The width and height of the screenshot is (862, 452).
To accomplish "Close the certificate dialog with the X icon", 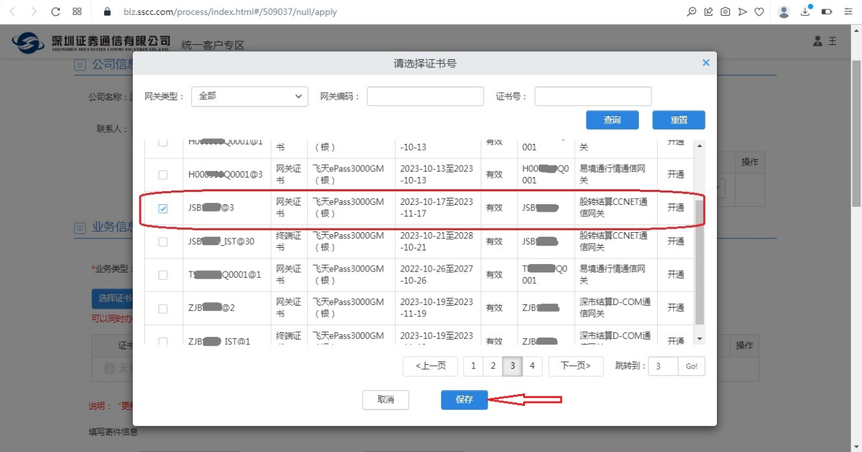I will pos(705,63).
